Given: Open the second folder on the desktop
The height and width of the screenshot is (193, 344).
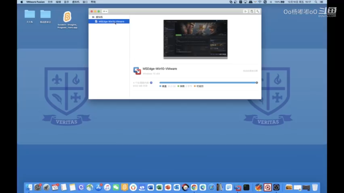Looking at the screenshot, I should (46, 16).
